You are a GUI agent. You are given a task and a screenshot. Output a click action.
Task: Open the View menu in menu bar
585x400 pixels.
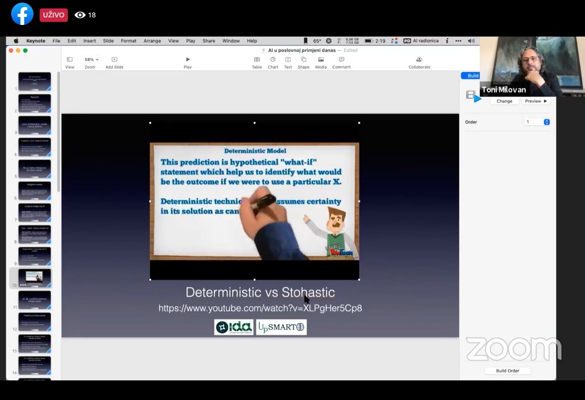174,41
